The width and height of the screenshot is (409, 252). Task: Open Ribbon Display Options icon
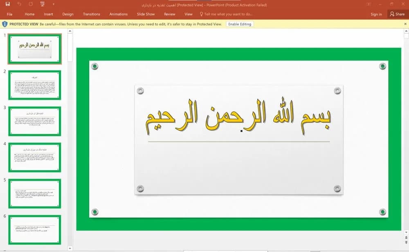pos(369,4)
